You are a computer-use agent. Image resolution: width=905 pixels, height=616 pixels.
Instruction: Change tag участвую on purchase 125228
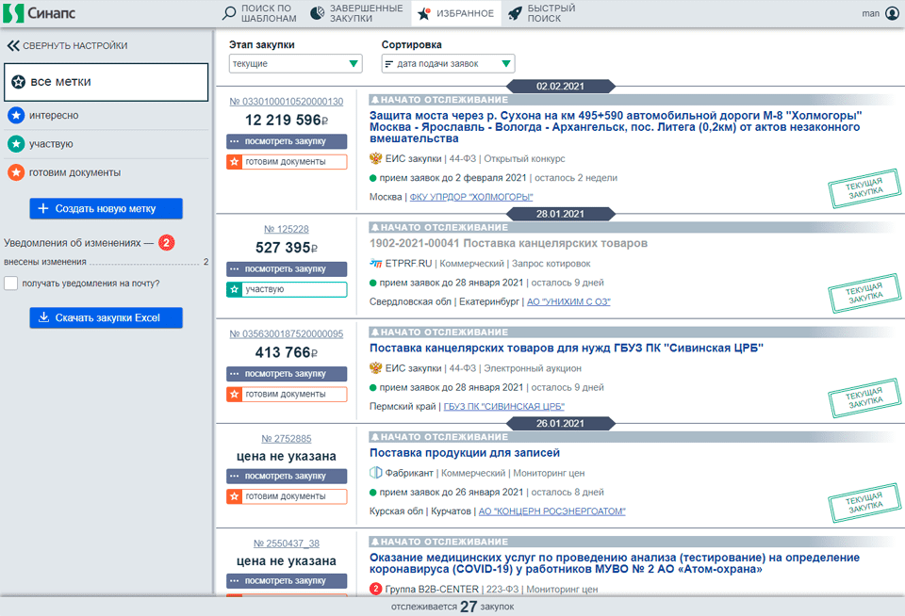pos(287,289)
